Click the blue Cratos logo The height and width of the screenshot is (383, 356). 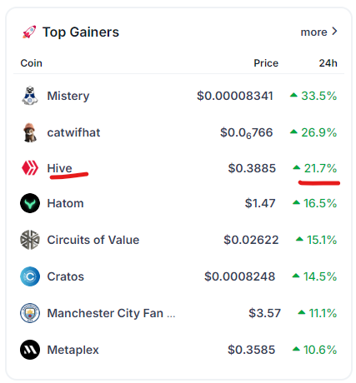(x=30, y=276)
